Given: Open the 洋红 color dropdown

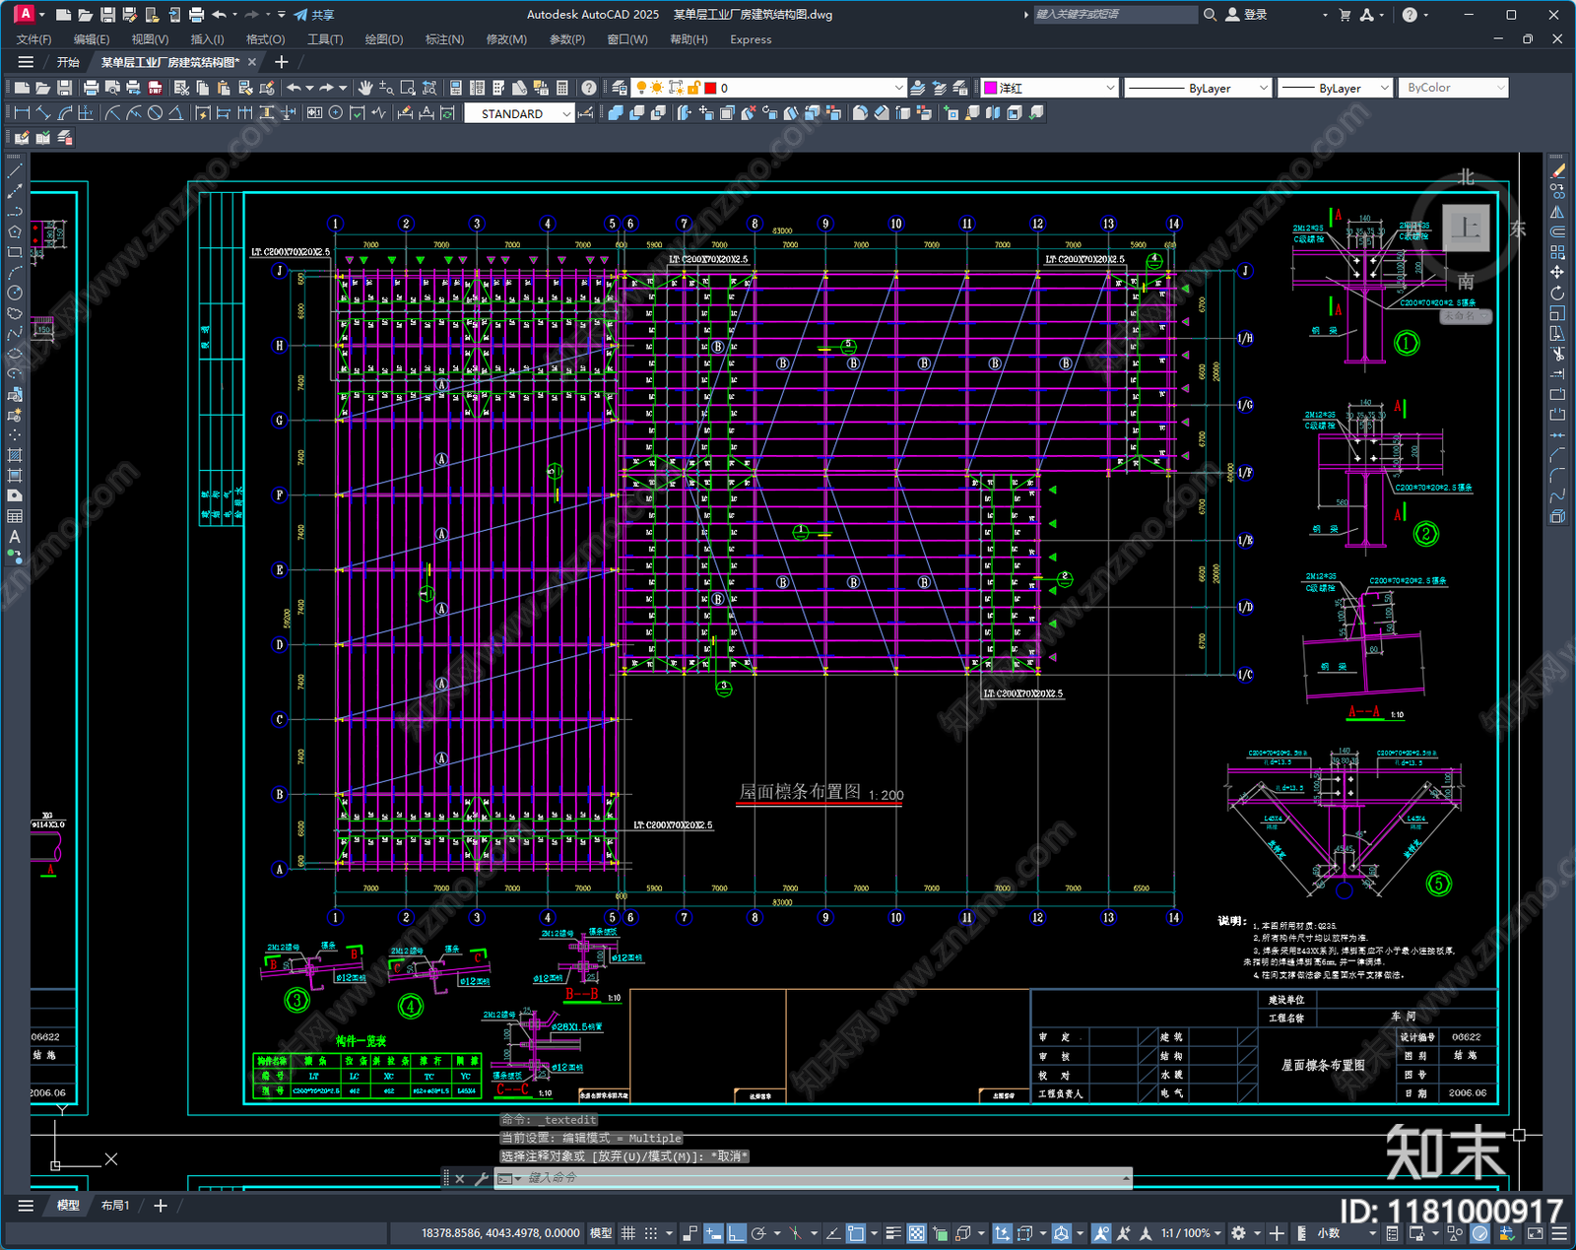Looking at the screenshot, I should tap(1110, 88).
